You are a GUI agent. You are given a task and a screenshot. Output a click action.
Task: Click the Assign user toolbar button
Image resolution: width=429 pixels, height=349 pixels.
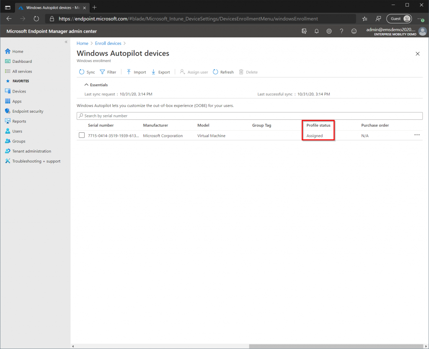click(x=194, y=72)
